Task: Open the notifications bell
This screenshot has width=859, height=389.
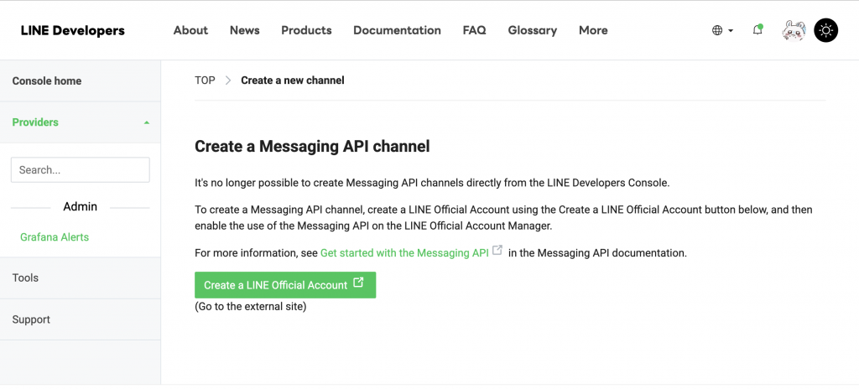Action: 757,30
